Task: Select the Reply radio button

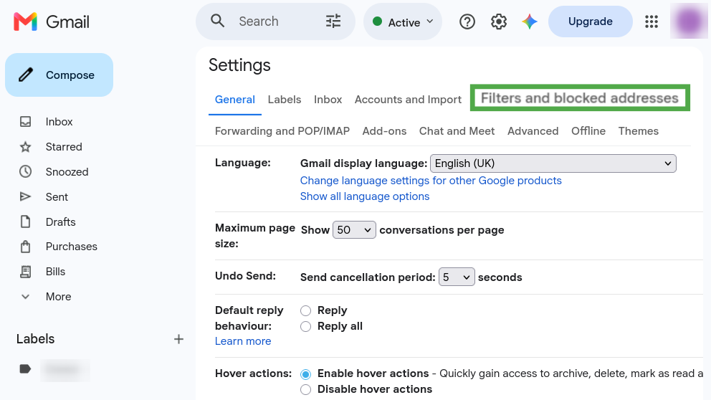Action: pos(305,310)
